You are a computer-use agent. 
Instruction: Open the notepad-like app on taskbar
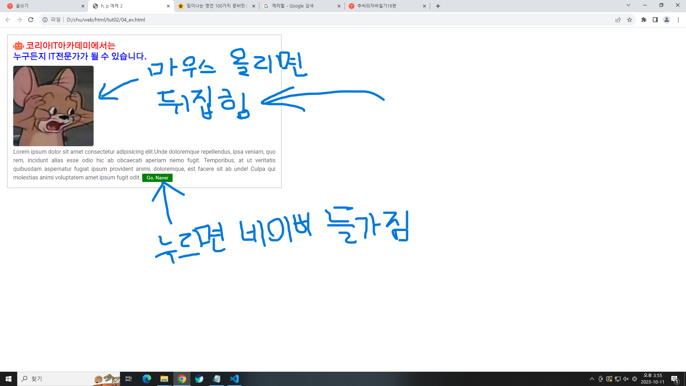(217, 379)
